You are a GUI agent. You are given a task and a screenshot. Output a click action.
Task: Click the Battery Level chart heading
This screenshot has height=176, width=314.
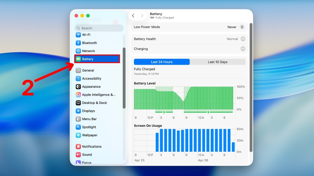coord(145,83)
